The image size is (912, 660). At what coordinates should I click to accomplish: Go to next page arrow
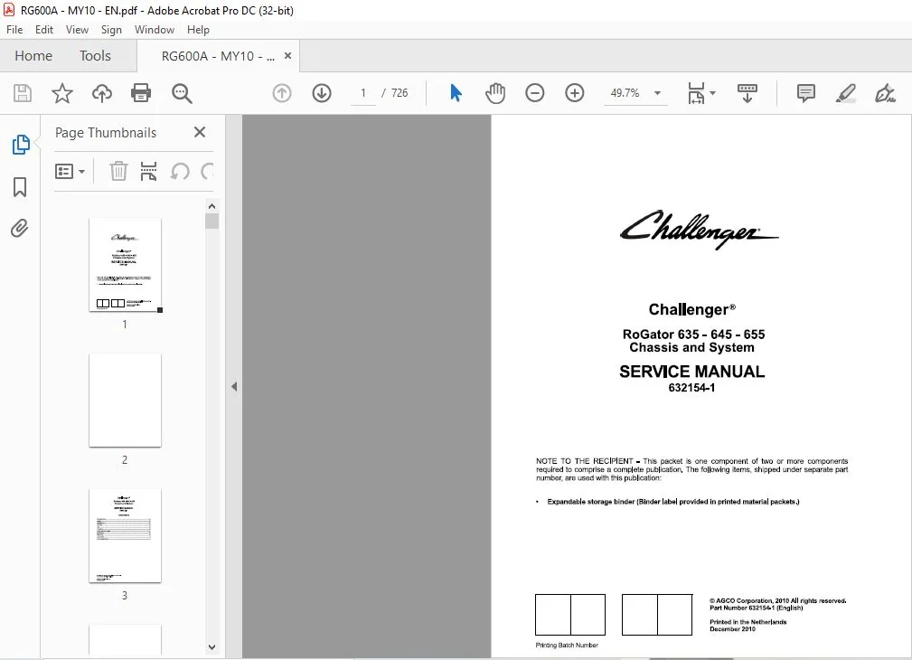click(322, 93)
